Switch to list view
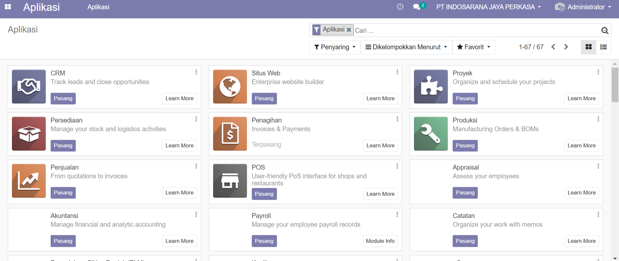Image resolution: width=619 pixels, height=261 pixels. click(x=604, y=47)
